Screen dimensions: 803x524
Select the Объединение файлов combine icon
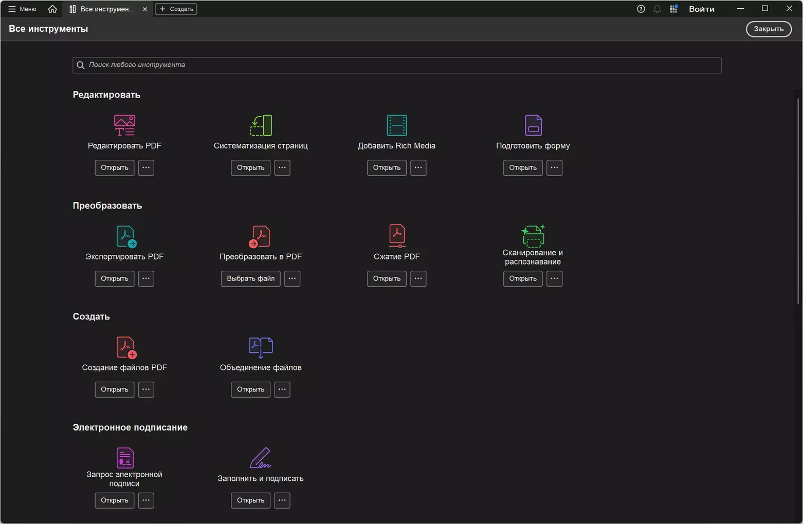261,347
